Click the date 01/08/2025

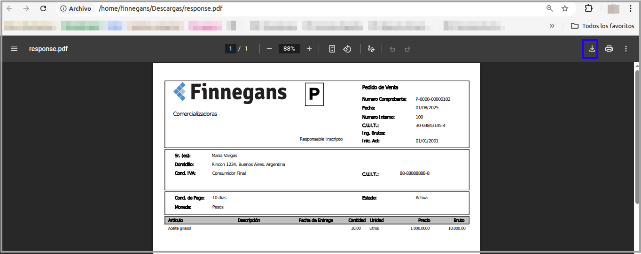click(x=427, y=108)
